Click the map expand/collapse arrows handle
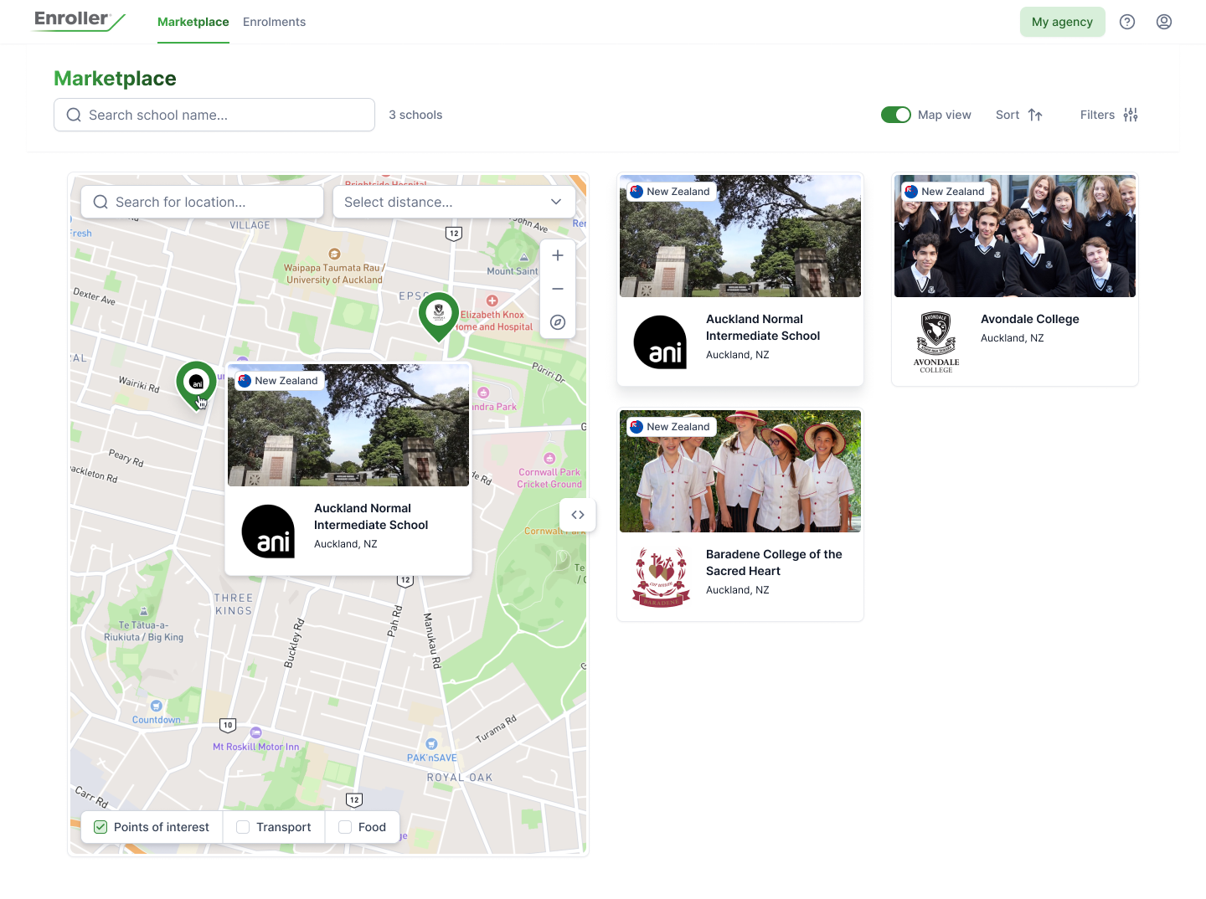Viewport: 1206px width, 899px height. 578,515
